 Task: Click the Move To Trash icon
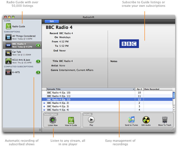pyautogui.click(x=165, y=120)
